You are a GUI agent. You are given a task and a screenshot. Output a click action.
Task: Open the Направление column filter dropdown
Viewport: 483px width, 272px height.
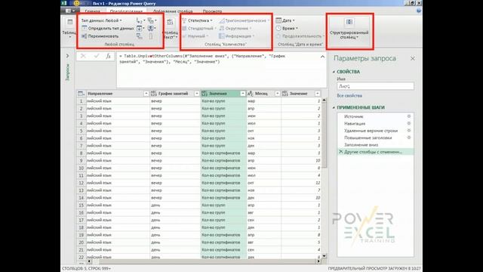146,94
